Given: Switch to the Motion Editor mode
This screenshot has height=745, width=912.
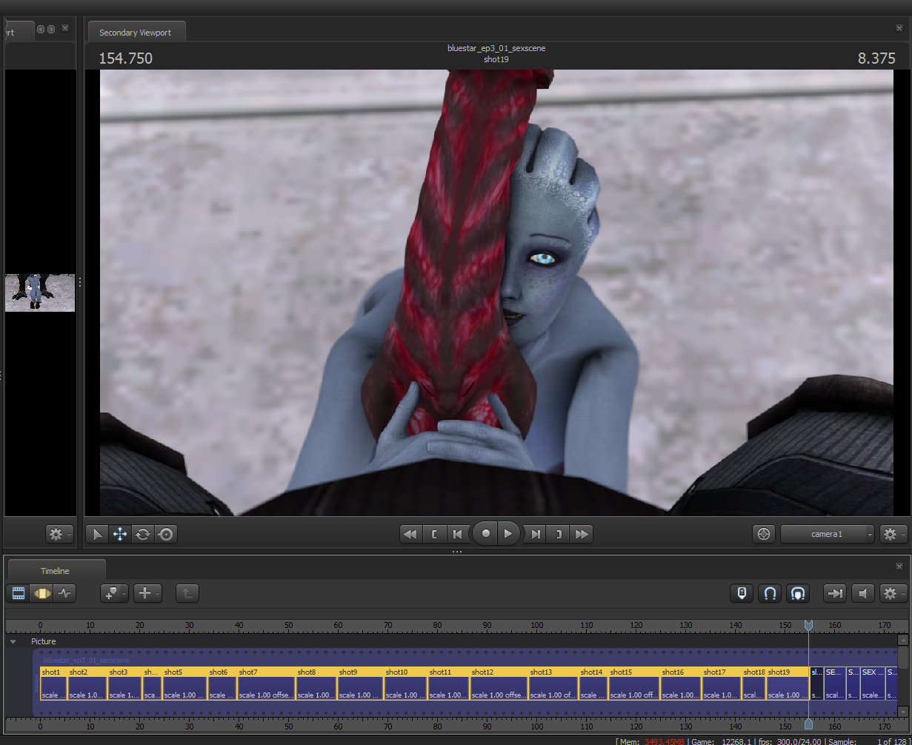Looking at the screenshot, I should [41, 593].
